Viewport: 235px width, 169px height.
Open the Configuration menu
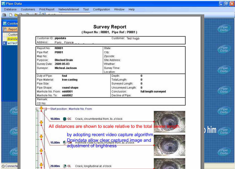[x=102, y=9]
